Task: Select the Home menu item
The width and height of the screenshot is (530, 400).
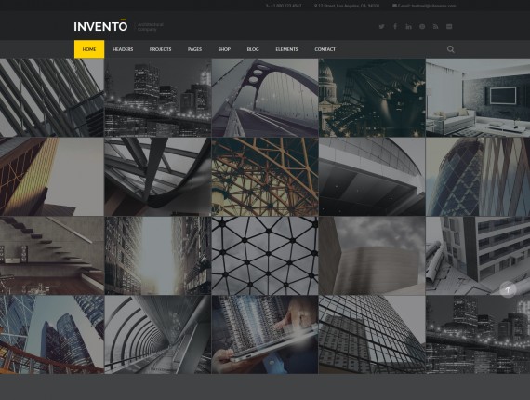Action: (89, 49)
